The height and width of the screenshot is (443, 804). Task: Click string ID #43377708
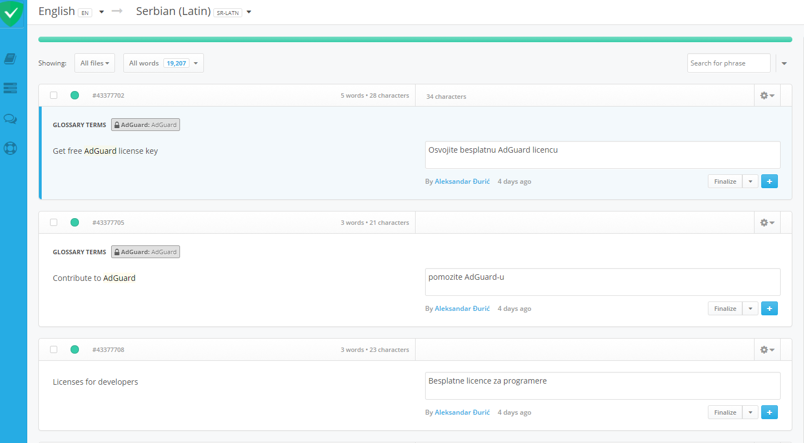tap(108, 350)
